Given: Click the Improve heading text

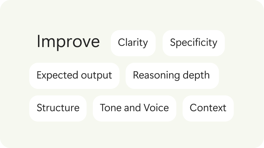Looking at the screenshot, I should click(x=68, y=42).
